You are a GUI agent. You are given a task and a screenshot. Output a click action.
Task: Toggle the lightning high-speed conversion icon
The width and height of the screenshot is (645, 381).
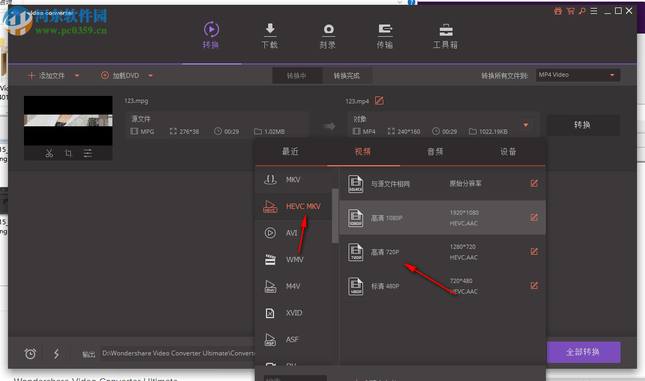57,353
